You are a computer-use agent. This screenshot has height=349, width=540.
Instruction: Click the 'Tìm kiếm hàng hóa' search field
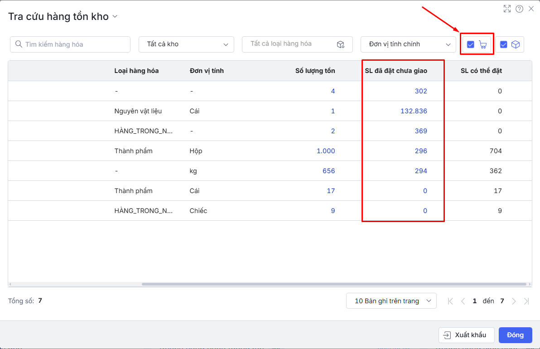(70, 44)
